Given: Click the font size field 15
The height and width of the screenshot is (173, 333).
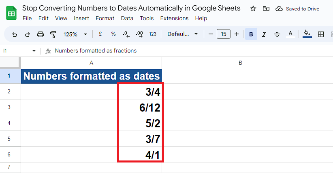Looking at the screenshot, I should click(x=223, y=34).
